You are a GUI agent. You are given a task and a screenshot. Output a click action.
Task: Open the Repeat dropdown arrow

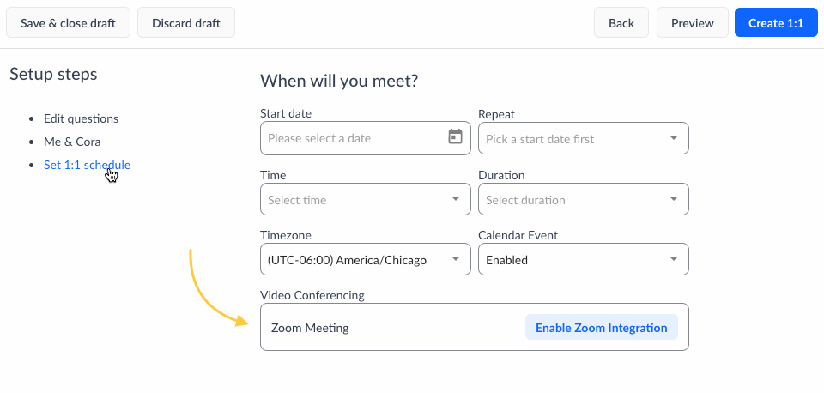coord(674,138)
